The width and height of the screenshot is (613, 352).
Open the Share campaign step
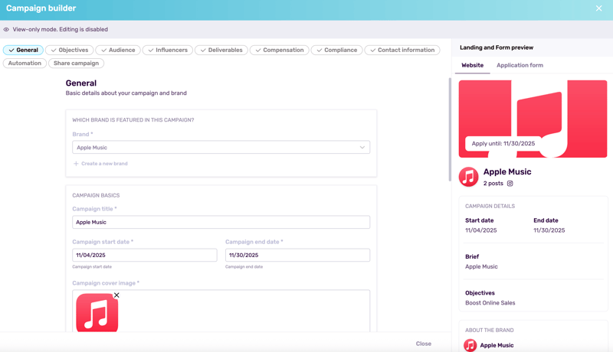pyautogui.click(x=76, y=64)
